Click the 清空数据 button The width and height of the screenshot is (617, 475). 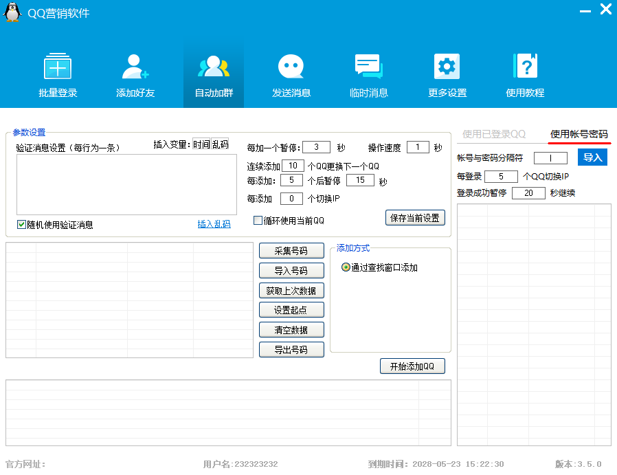click(291, 330)
